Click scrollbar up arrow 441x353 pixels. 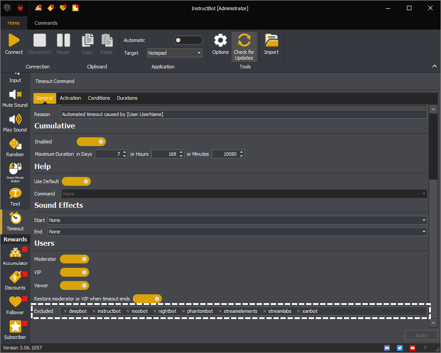[x=434, y=109]
